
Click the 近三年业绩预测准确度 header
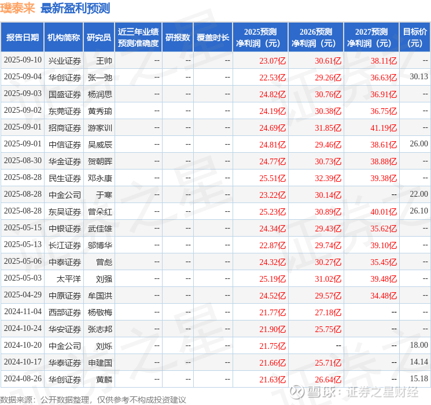[138, 38]
